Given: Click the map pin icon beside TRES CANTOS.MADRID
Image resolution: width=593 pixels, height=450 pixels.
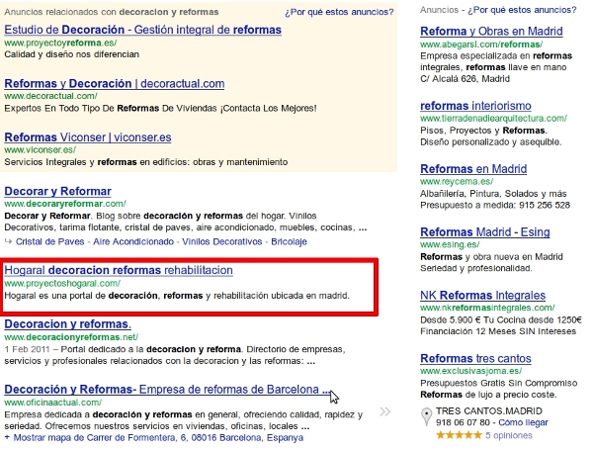Looking at the screenshot, I should pos(426,416).
